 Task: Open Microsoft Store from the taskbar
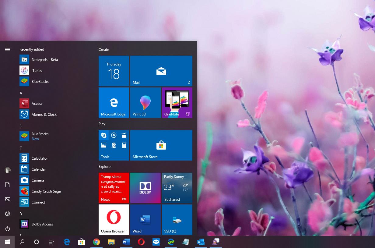click(81, 242)
